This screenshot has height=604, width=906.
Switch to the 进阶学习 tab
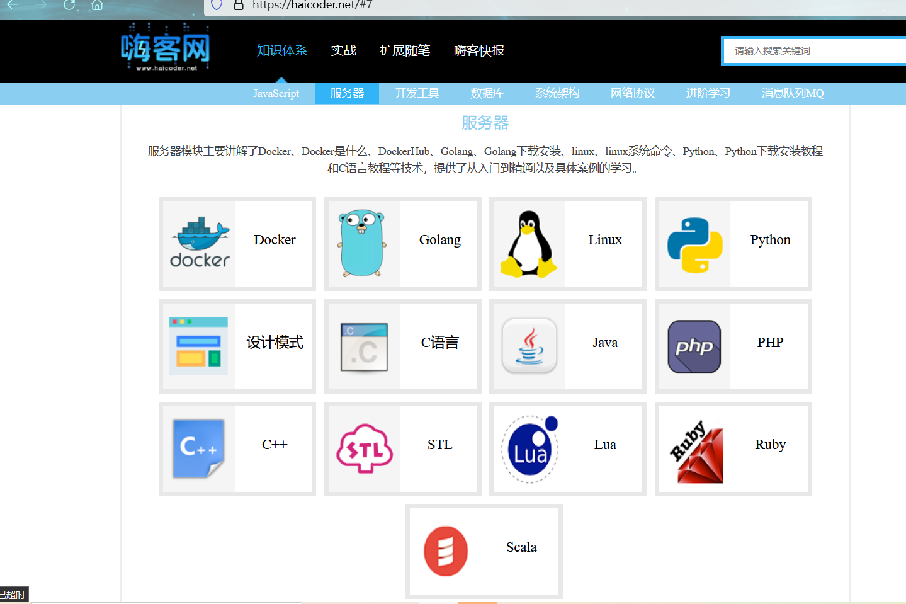(708, 93)
